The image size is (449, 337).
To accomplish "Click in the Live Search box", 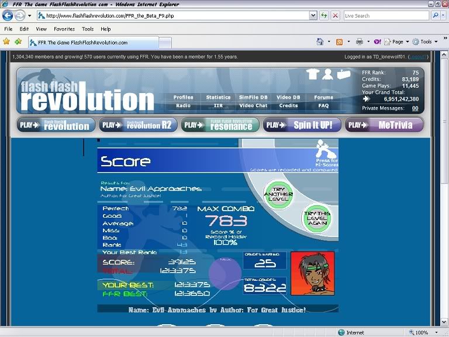I will (x=386, y=16).
